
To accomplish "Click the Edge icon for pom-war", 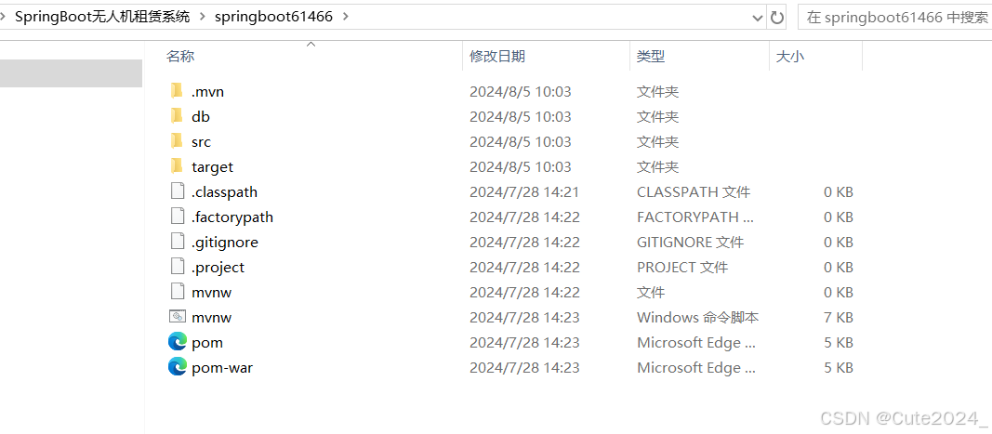I will tap(178, 367).
